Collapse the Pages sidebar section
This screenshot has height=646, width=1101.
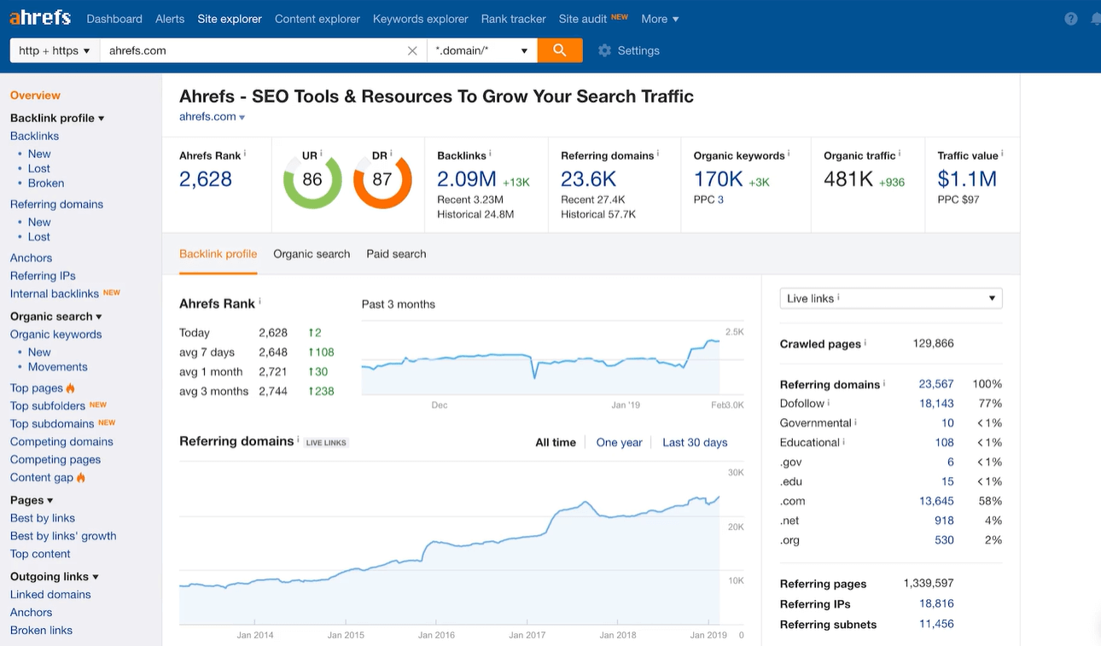[32, 500]
